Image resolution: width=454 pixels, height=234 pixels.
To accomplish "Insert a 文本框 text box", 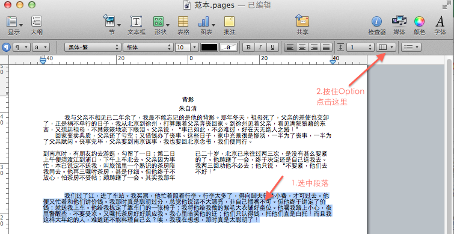I will 137,22.
